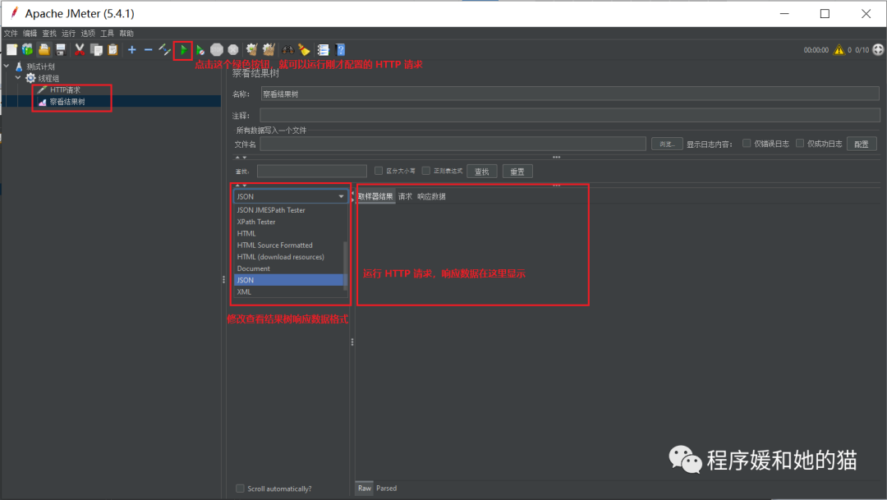Click the renderer list scrollbar
Viewport: 887px width, 500px height.
346,266
